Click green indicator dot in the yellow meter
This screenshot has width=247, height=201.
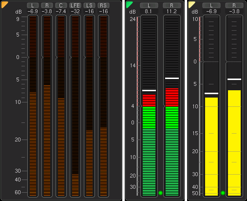223,193
